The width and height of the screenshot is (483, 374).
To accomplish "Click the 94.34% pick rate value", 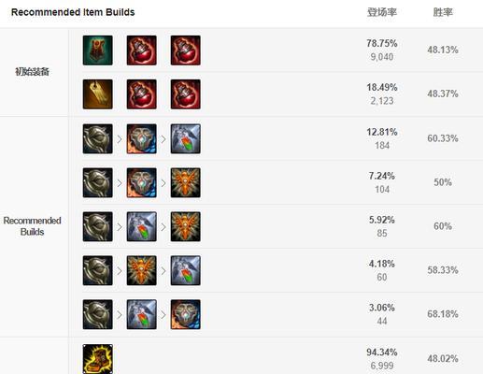I will (382, 352).
